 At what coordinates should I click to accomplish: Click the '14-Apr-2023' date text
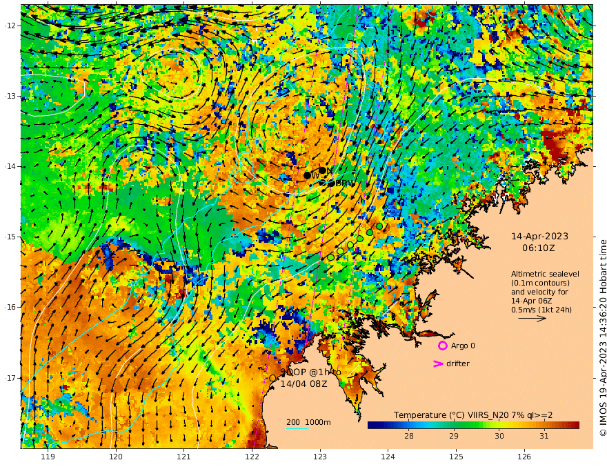(539, 237)
